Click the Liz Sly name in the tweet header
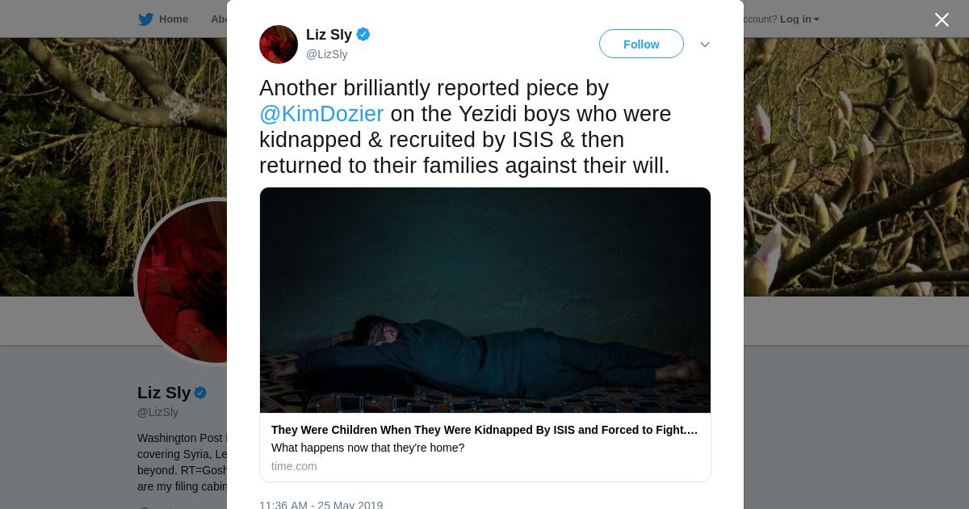The image size is (969, 509). (x=329, y=35)
